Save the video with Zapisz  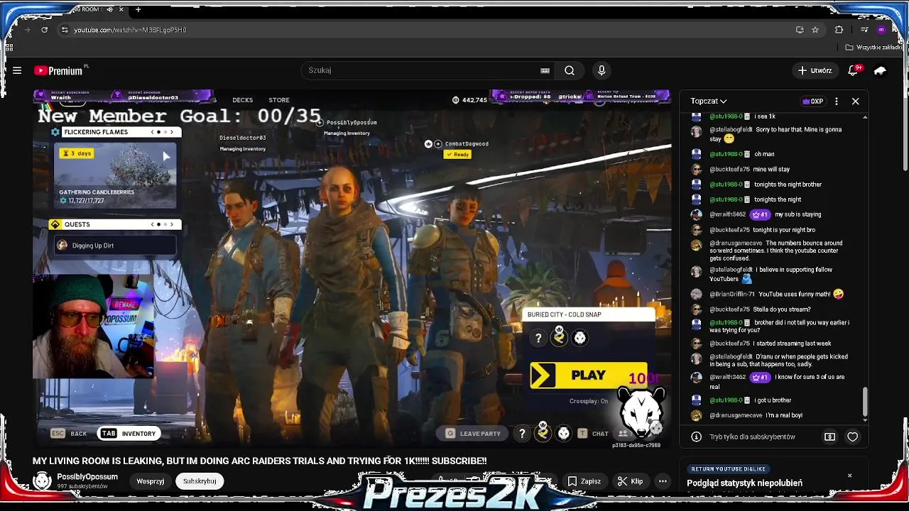click(584, 481)
